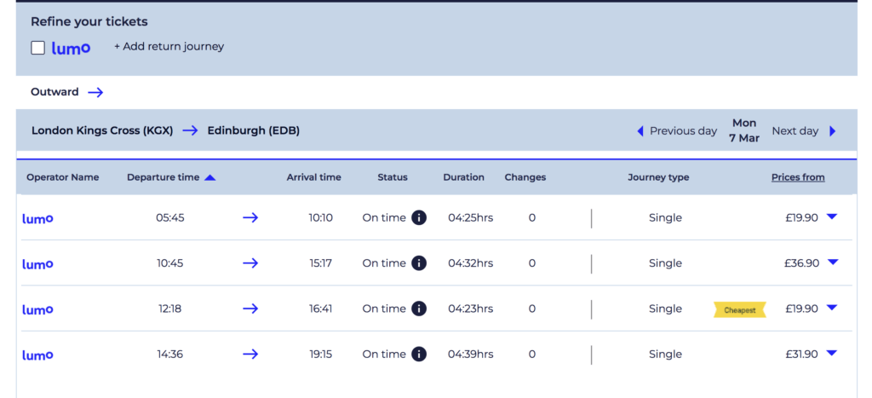
Task: Tick the lumo operator checkbox
Action: coord(37,48)
